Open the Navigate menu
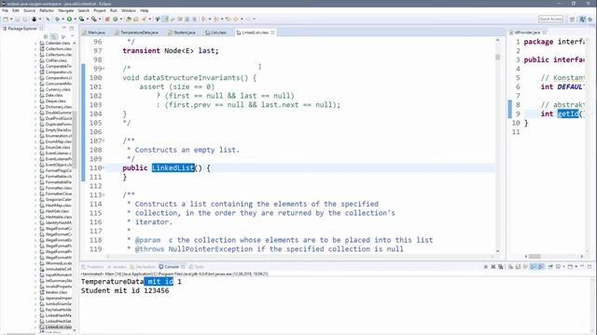The image size is (597, 335). pos(66,10)
